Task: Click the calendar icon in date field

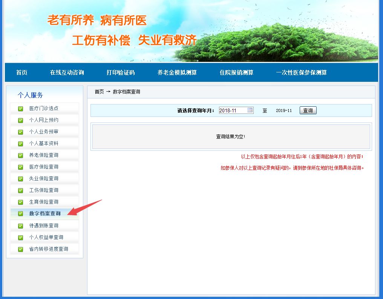Action: pyautogui.click(x=250, y=110)
